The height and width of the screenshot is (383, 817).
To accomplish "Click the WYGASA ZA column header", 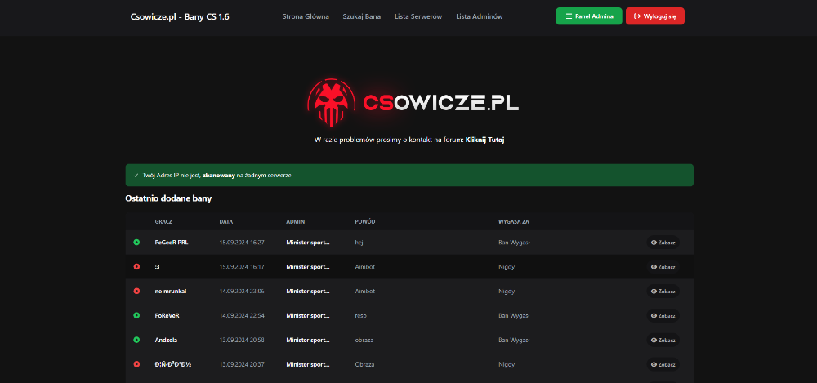I will [514, 221].
